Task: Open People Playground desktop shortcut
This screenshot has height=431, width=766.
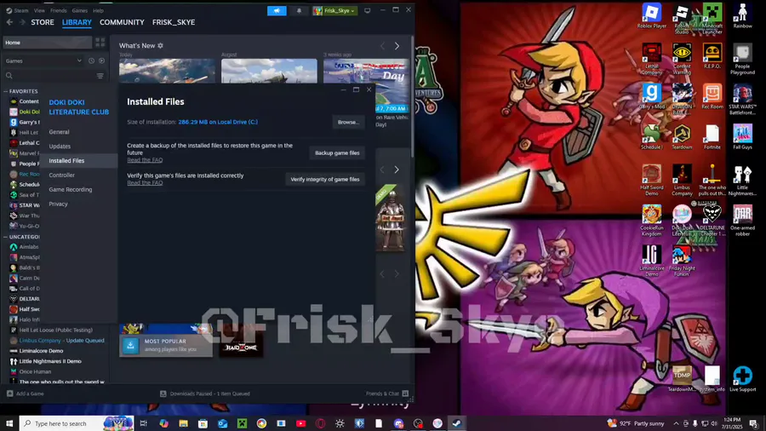Action: click(742, 59)
